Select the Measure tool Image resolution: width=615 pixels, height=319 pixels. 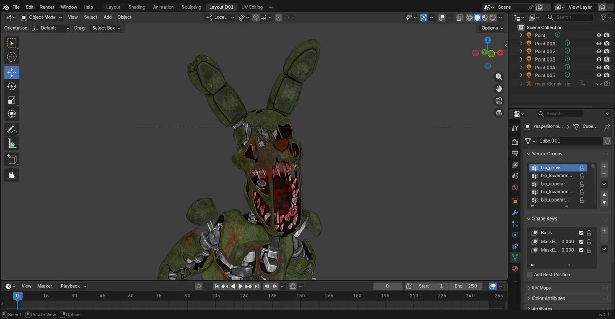click(x=12, y=144)
